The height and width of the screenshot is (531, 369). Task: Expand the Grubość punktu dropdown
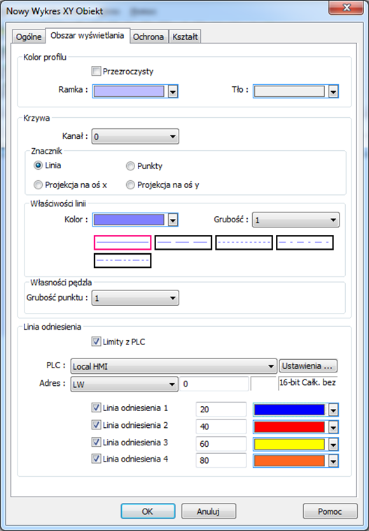coord(135,298)
